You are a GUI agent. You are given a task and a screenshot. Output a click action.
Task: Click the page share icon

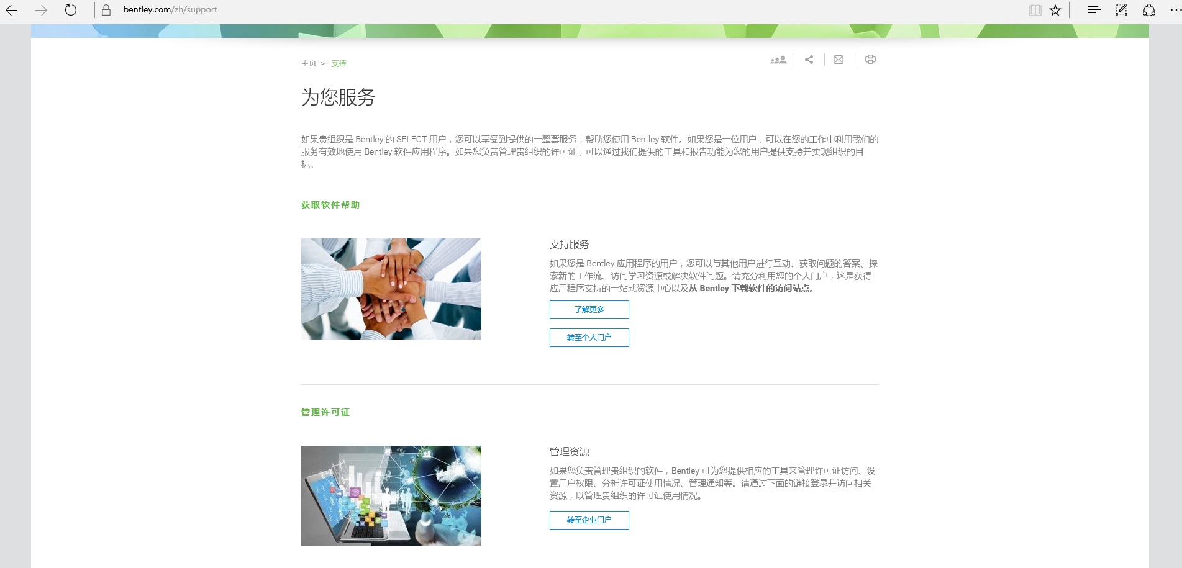click(x=809, y=60)
